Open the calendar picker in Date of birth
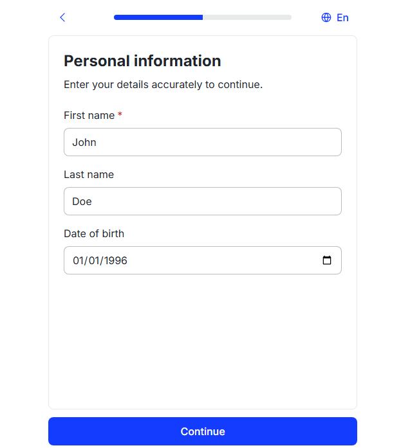The width and height of the screenshot is (419, 448). 327,260
